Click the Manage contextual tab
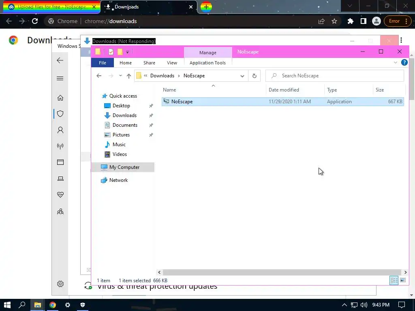This screenshot has width=415, height=311. pyautogui.click(x=208, y=53)
